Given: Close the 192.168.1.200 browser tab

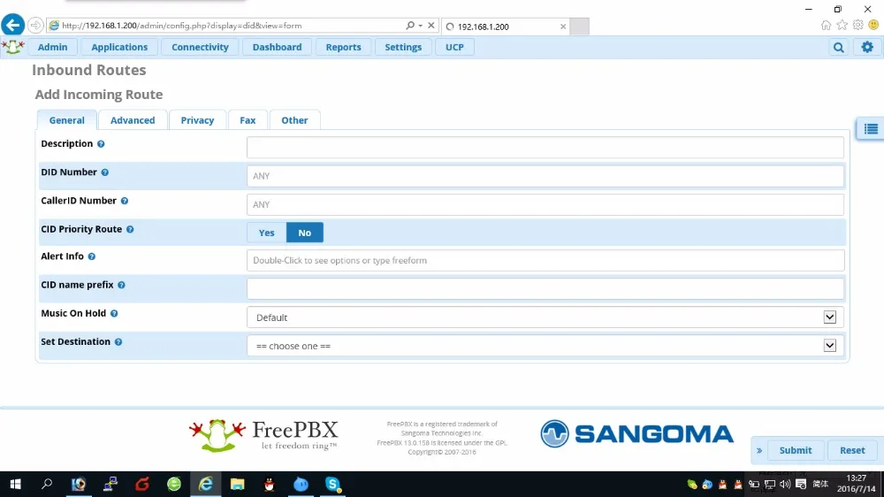Looking at the screenshot, I should [562, 27].
